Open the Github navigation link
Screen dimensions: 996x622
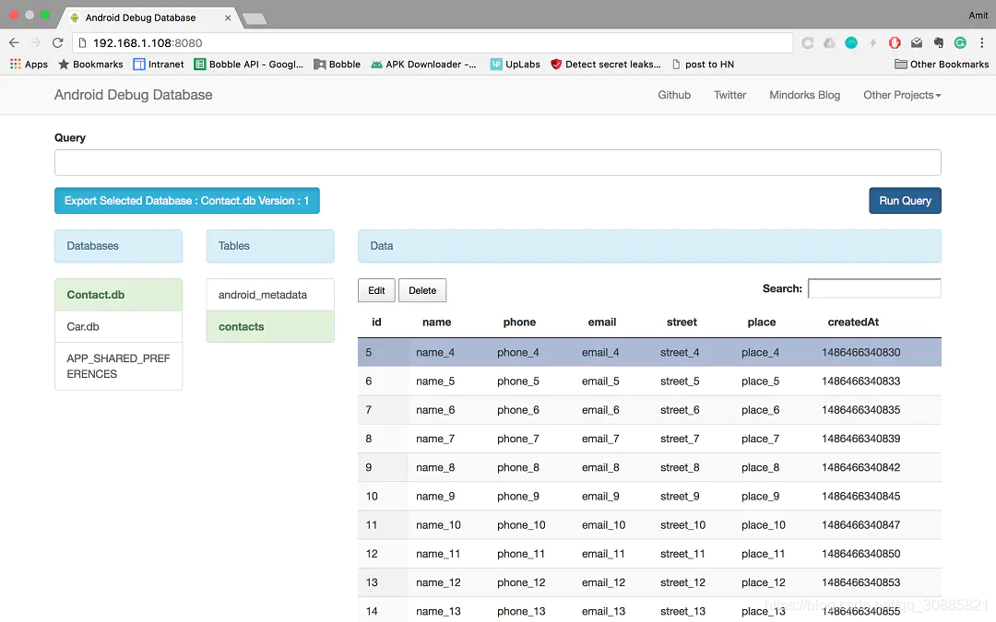tap(674, 95)
